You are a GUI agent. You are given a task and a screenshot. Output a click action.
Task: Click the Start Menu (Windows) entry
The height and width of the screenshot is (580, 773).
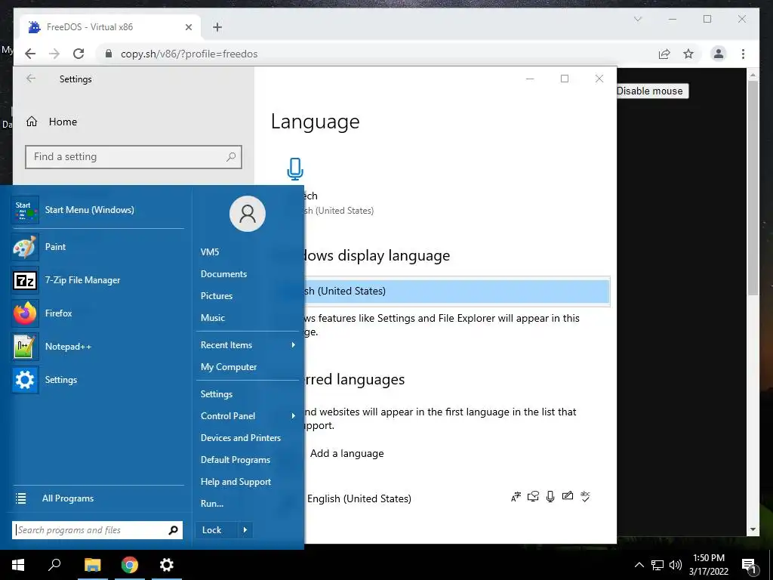97,210
